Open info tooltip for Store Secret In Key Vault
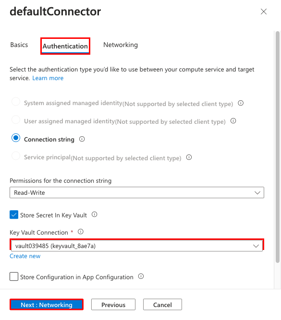This screenshot has height=320, width=281. 95,214
